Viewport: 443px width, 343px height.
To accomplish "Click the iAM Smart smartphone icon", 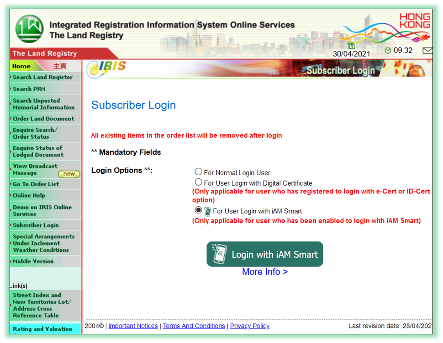I will tap(207, 210).
